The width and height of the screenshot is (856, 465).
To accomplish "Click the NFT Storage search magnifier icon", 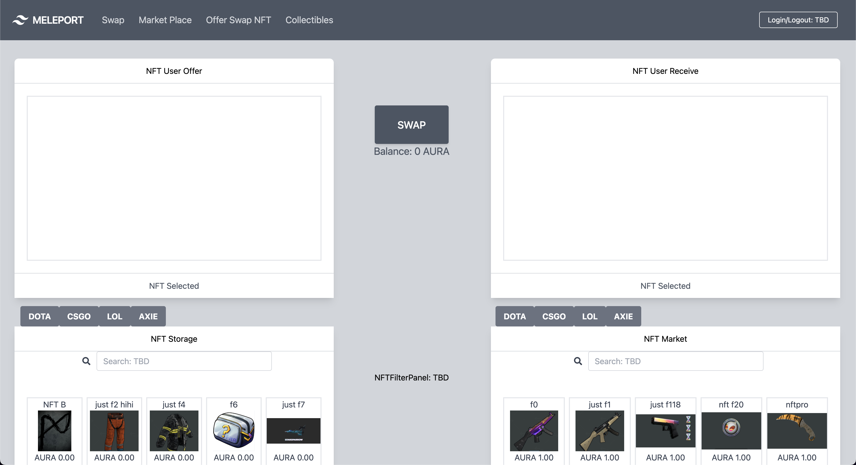I will [86, 361].
